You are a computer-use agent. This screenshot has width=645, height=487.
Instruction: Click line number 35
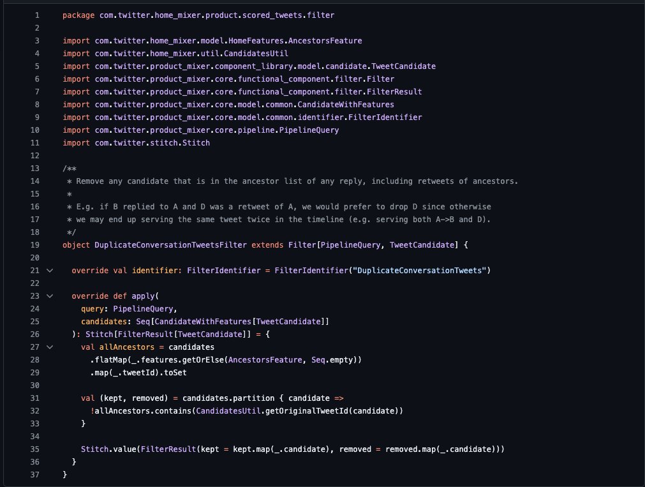coord(35,449)
